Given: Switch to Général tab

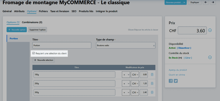Looking at the screenshot, I should point(7,11).
